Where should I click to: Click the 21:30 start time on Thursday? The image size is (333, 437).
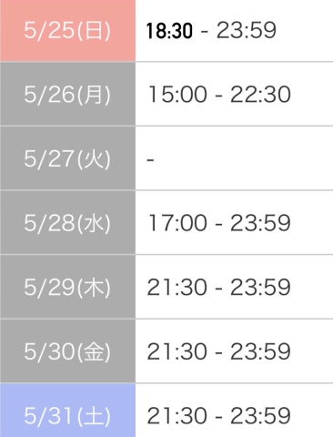[177, 288]
